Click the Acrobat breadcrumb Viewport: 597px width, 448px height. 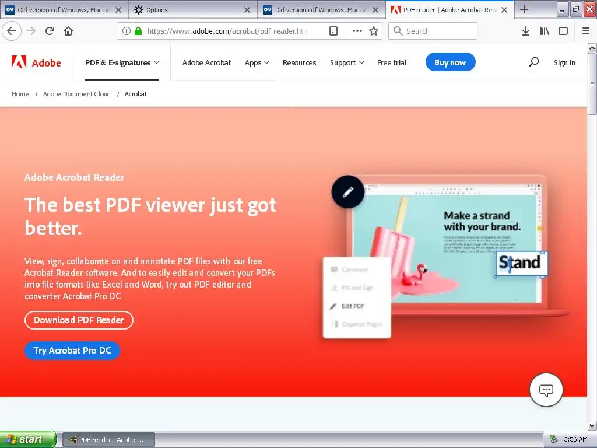(x=135, y=94)
